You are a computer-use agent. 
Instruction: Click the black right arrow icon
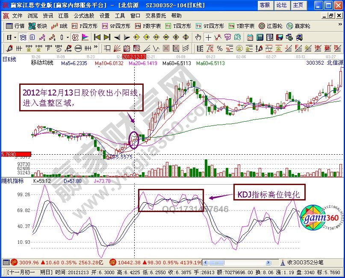pyautogui.click(x=127, y=37)
